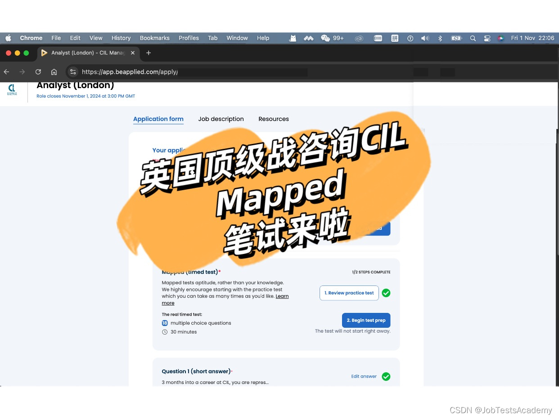The height and width of the screenshot is (419, 559).
Task: Go forward to the next page
Action: (22, 72)
